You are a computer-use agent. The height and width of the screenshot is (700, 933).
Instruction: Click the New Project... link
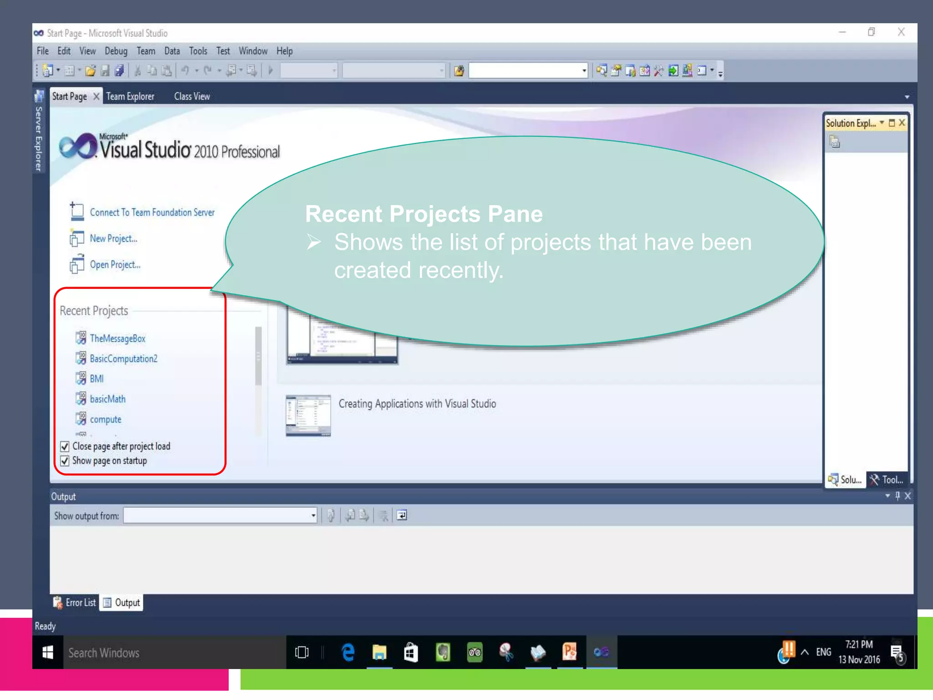click(x=113, y=238)
